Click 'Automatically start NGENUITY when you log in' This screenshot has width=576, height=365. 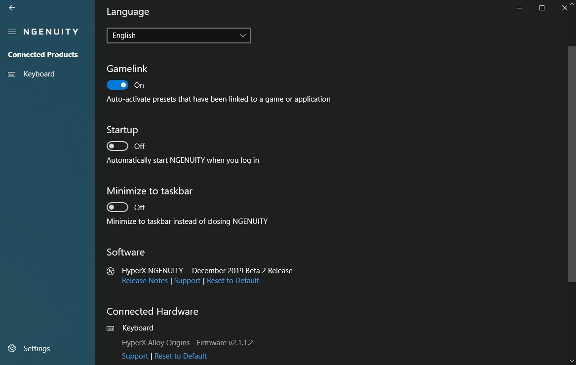tap(183, 160)
